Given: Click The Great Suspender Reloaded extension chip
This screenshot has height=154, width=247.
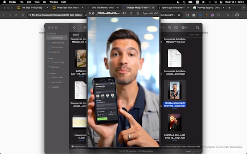Looking at the screenshot, I should click(x=55, y=15).
